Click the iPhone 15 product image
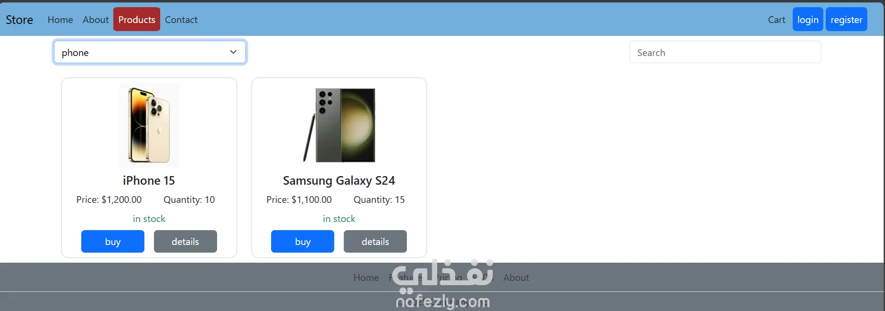The height and width of the screenshot is (311, 885). coord(149,125)
